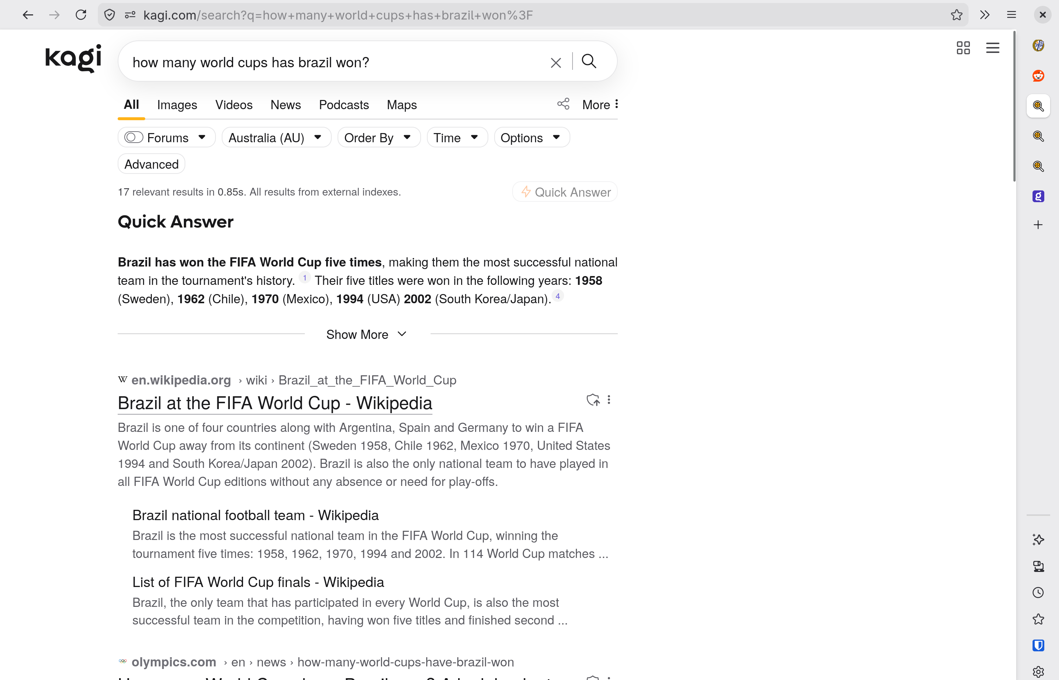Image resolution: width=1059 pixels, height=680 pixels.
Task: Toggle the Forums switch on
Action: click(133, 137)
